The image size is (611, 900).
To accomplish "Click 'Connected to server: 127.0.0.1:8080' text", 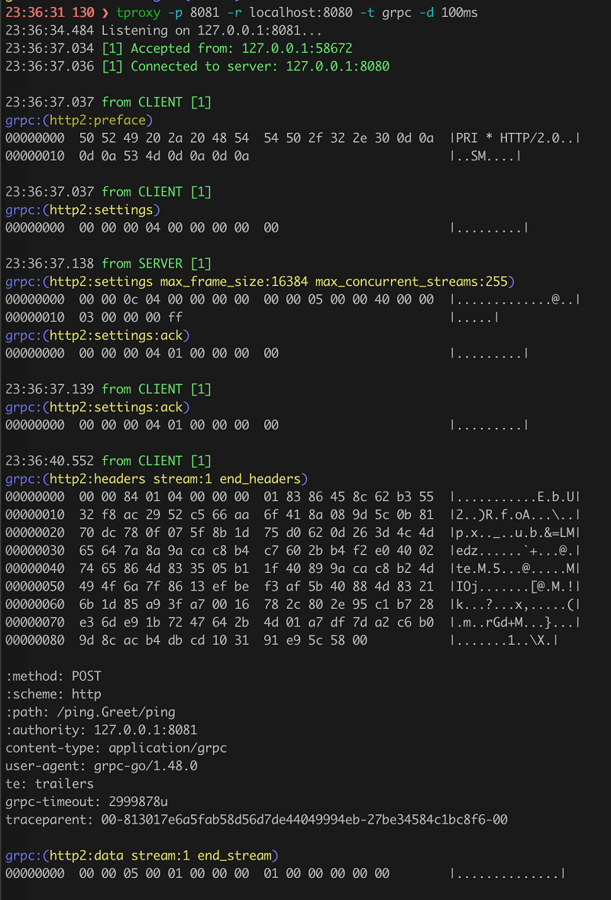I will click(260, 66).
